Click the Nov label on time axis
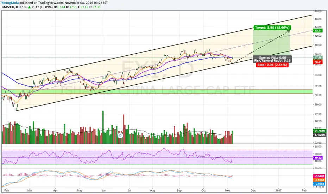 coord(228,190)
